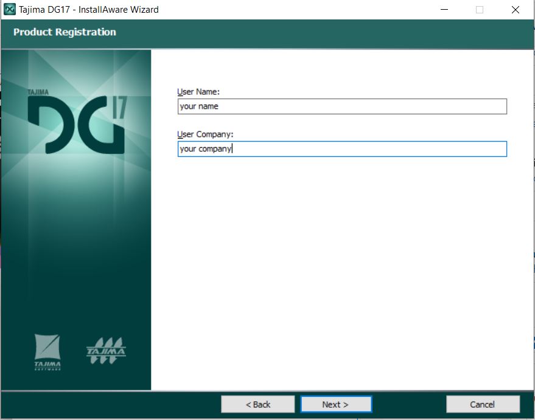This screenshot has width=535, height=420.
Task: Click the Tajima DG17 title bar icon
Action: 10,10
